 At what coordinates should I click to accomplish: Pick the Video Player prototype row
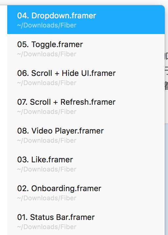pos(86,135)
